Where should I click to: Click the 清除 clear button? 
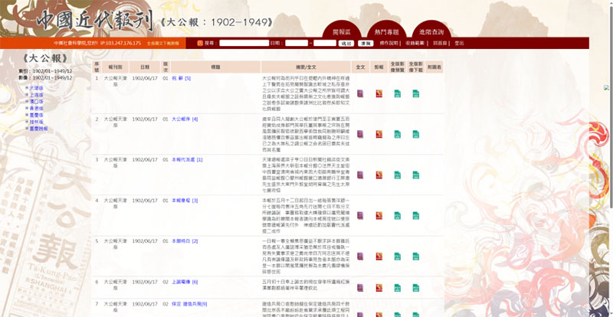coord(366,44)
